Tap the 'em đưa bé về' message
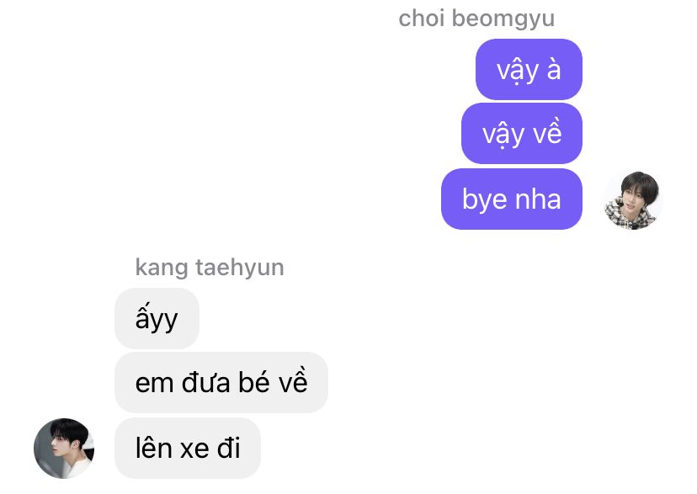The image size is (697, 494). point(221,382)
